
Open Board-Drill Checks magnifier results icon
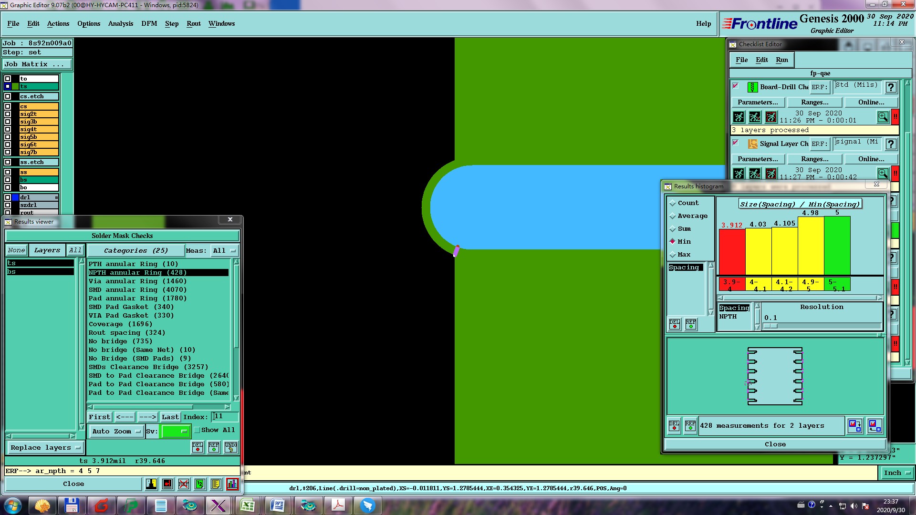(883, 117)
